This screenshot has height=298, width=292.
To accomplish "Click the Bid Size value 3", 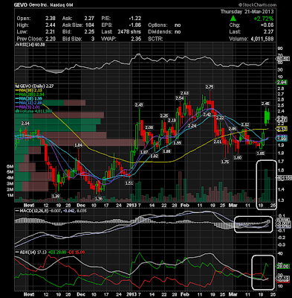I will tap(93, 39).
